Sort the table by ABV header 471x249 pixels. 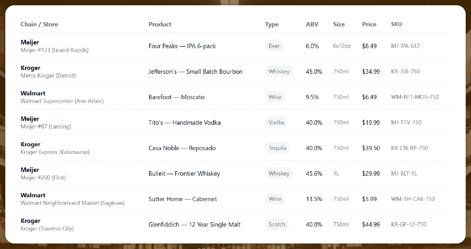pyautogui.click(x=312, y=24)
